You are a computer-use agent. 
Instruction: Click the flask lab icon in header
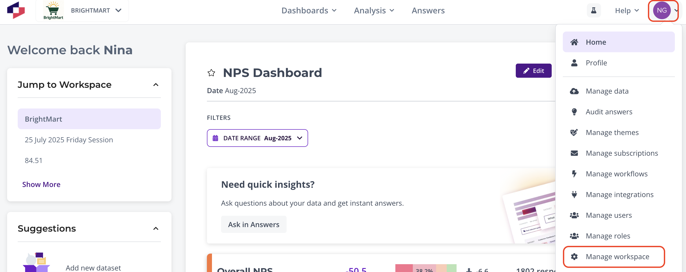coord(594,10)
